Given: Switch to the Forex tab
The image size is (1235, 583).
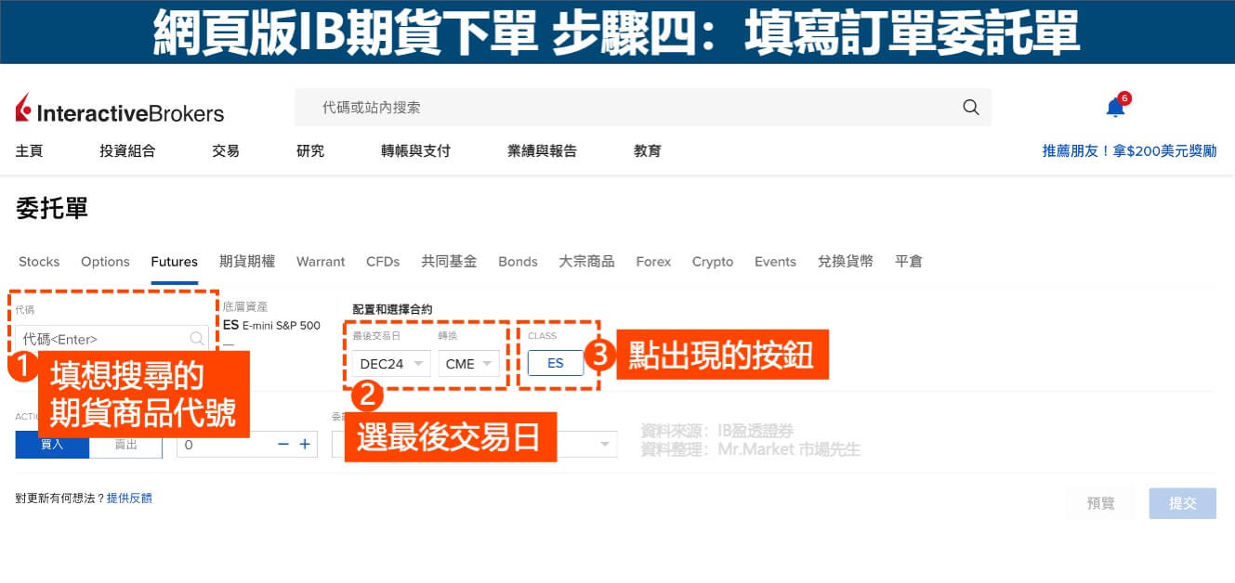Looking at the screenshot, I should [x=653, y=262].
